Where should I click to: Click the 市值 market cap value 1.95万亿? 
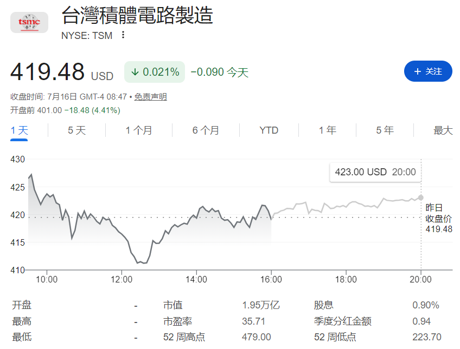pyautogui.click(x=261, y=305)
